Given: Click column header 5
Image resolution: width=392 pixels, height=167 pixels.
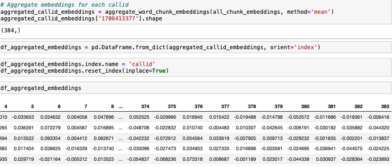Looking at the screenshot, I should [x=32, y=106].
